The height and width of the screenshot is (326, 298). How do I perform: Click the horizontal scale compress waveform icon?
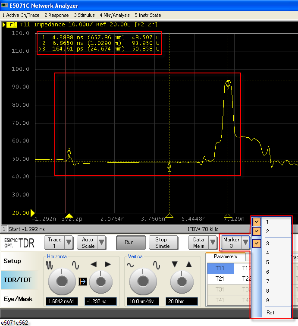[50, 264]
